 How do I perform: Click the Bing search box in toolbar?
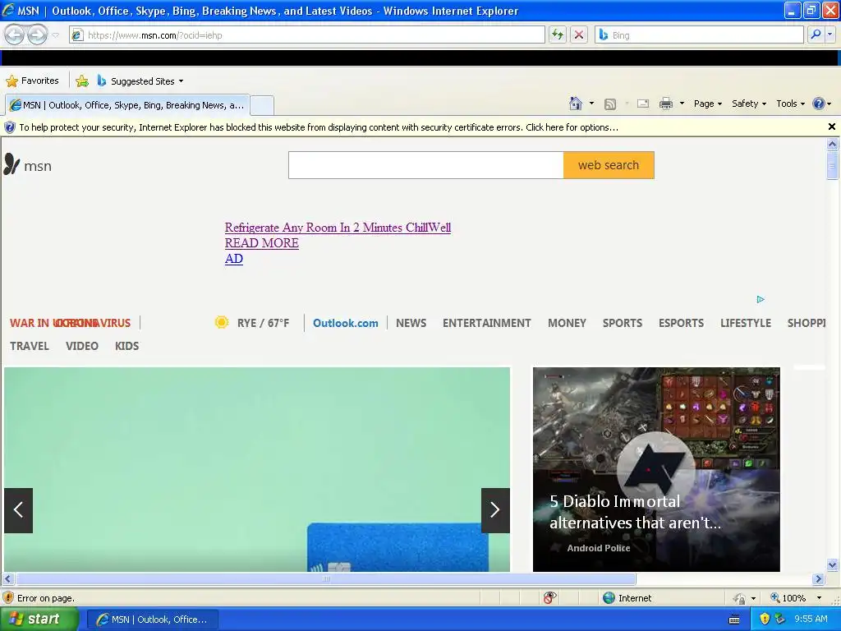[x=699, y=35]
